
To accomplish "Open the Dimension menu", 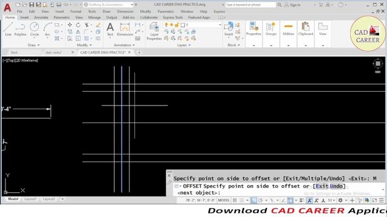I will click(x=125, y=11).
